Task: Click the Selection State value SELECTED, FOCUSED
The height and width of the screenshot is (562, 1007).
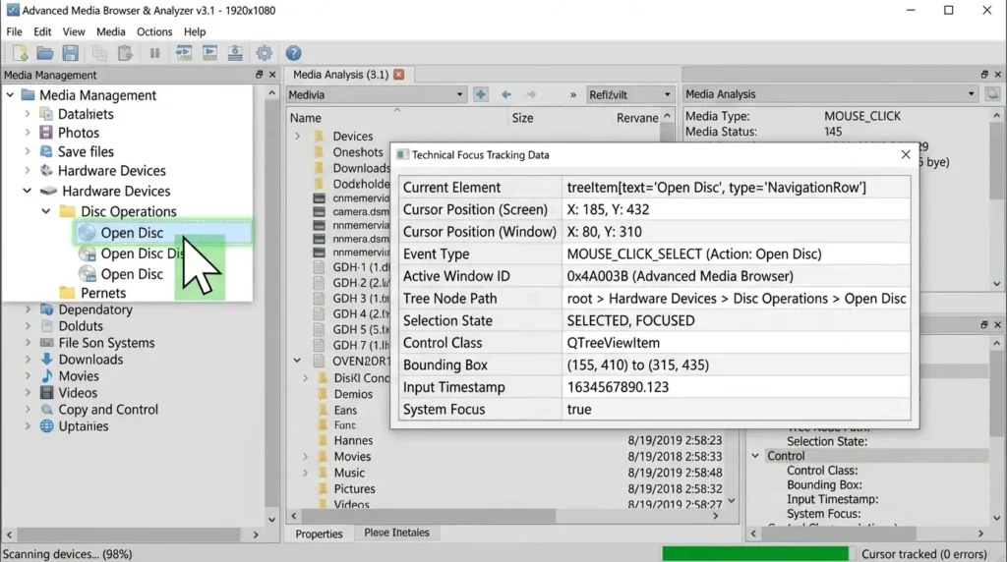Action: click(630, 320)
